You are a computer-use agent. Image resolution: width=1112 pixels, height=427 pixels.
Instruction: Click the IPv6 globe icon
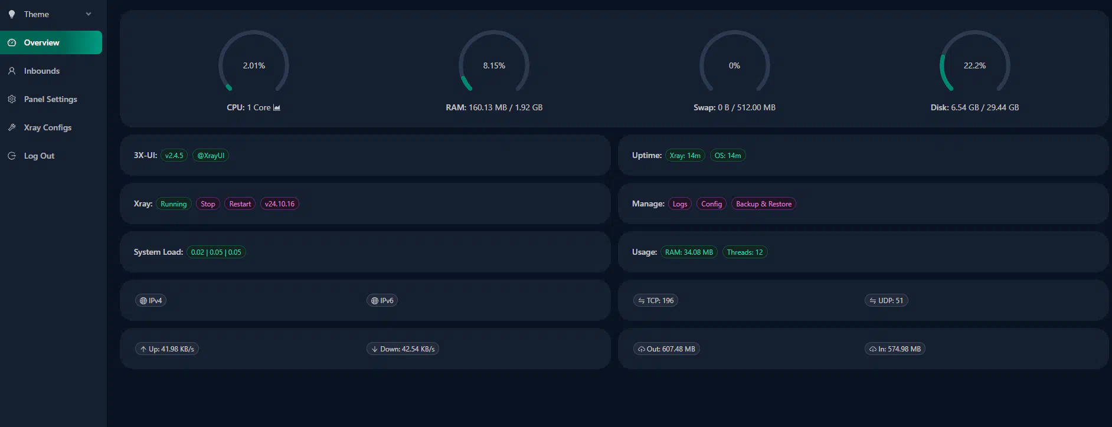pyautogui.click(x=375, y=301)
